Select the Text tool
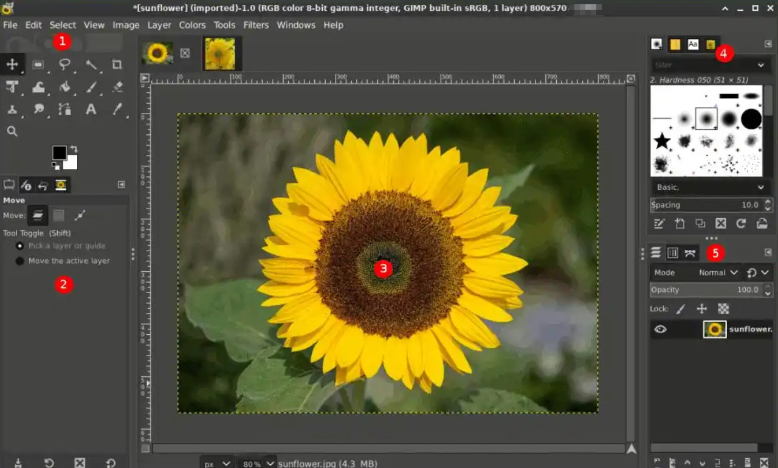 (91, 109)
